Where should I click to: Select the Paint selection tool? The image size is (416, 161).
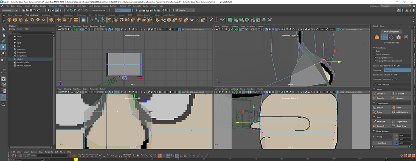(x=3, y=41)
